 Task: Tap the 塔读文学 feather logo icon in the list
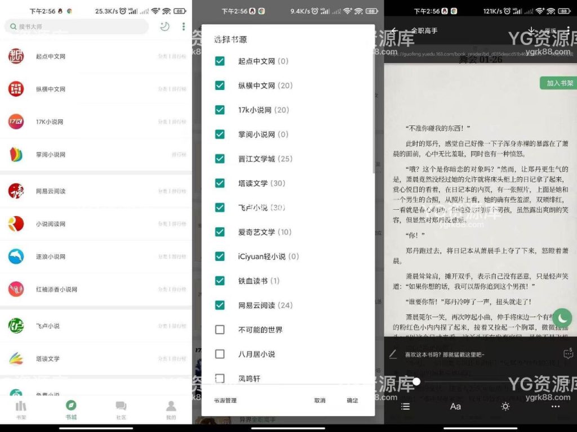[16, 358]
